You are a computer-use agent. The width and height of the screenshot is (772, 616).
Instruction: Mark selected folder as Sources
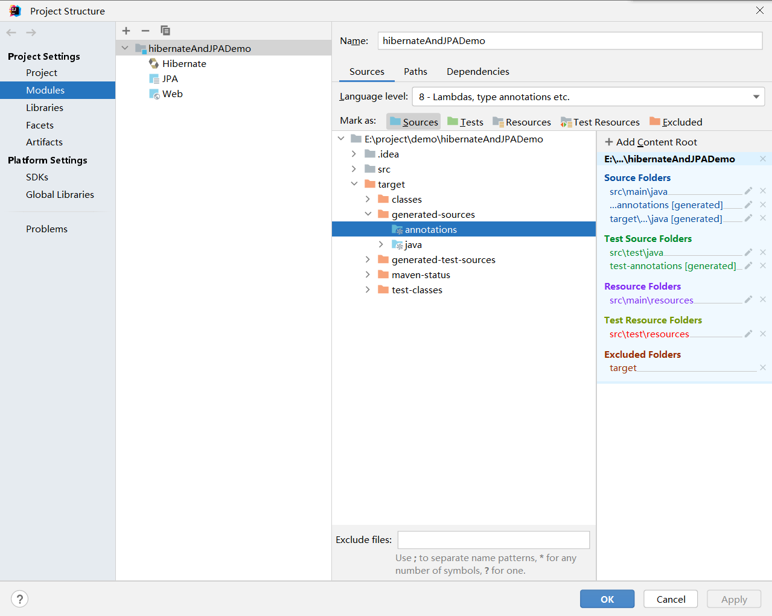coord(413,122)
